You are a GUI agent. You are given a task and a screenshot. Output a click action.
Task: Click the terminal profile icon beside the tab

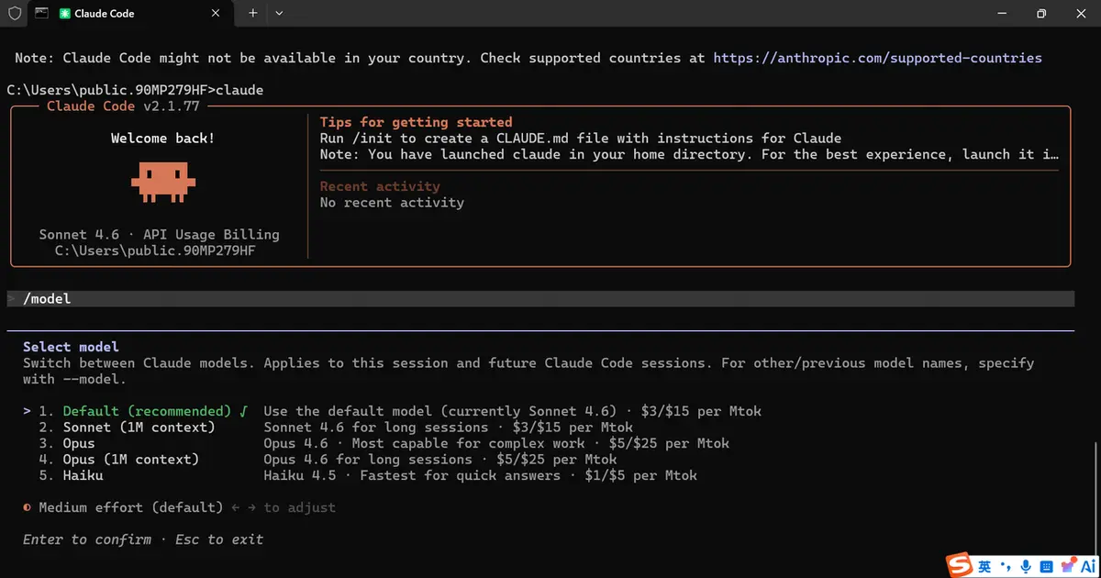41,13
